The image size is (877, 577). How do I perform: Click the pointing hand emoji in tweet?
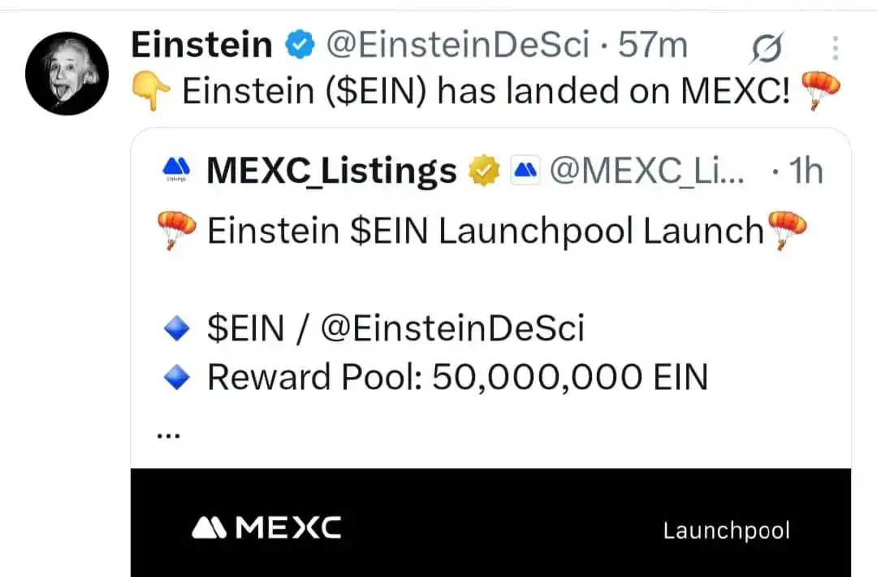click(150, 92)
